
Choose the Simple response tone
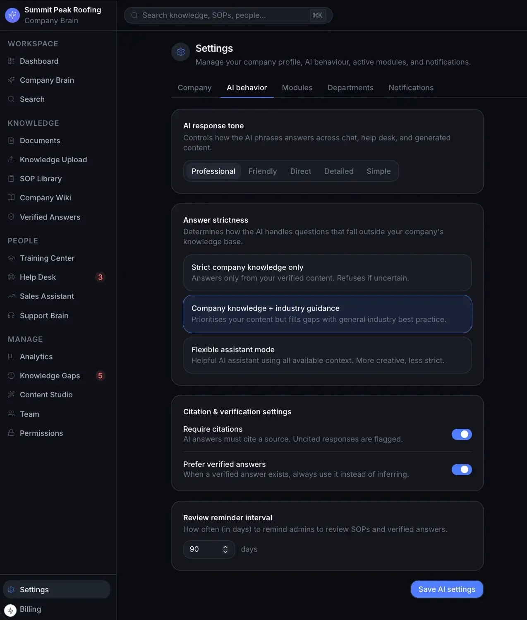[x=378, y=171]
